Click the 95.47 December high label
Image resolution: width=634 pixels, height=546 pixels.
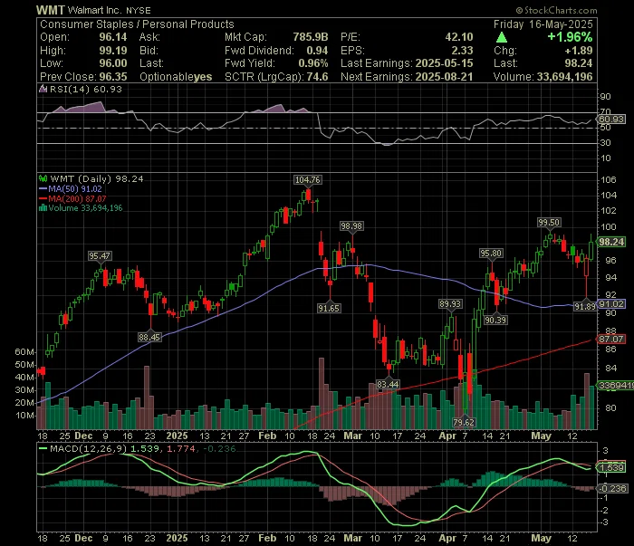click(100, 256)
